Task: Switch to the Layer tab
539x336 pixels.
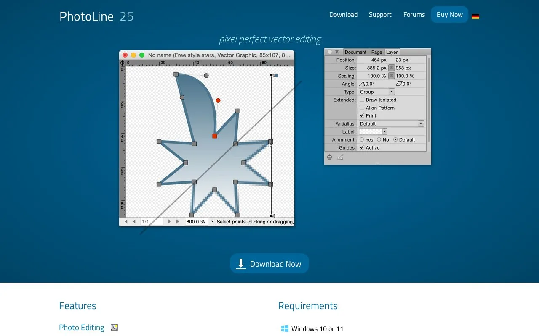Action: click(392, 52)
